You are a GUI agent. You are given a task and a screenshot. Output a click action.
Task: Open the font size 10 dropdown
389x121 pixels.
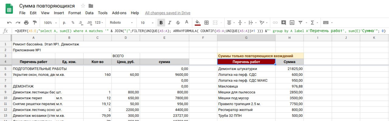[x=147, y=22]
